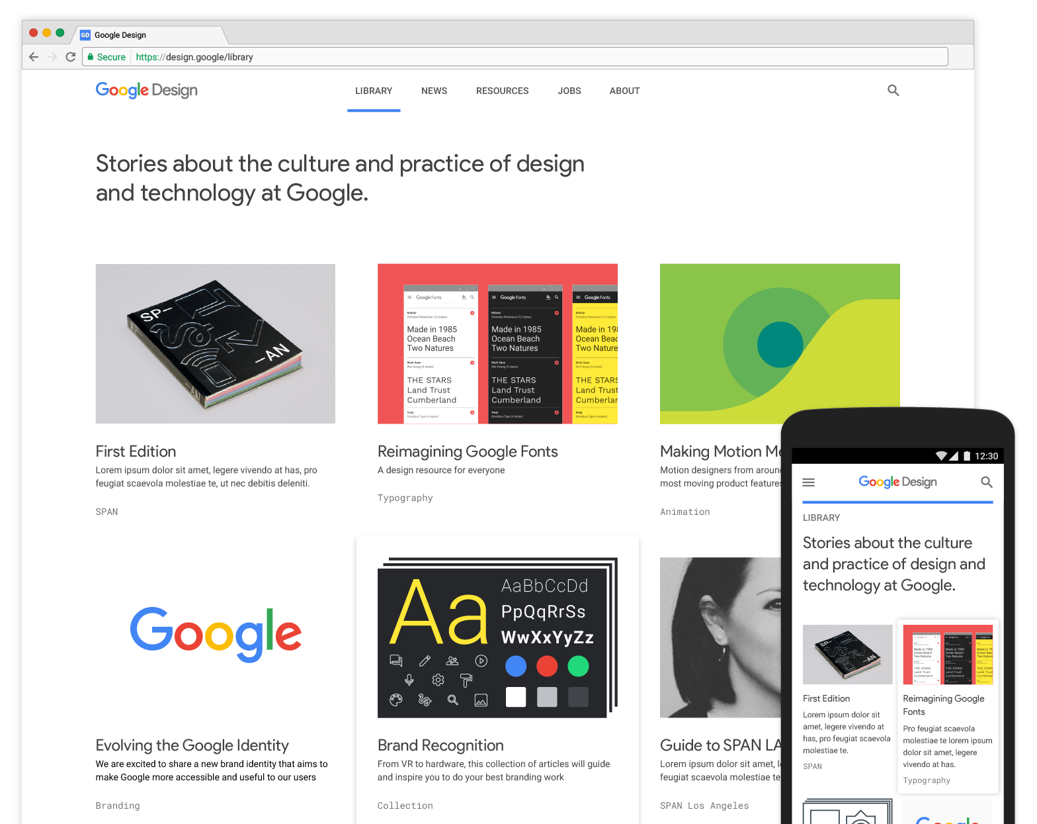Navigate to JOBS
This screenshot has width=1037, height=824.
click(x=569, y=91)
